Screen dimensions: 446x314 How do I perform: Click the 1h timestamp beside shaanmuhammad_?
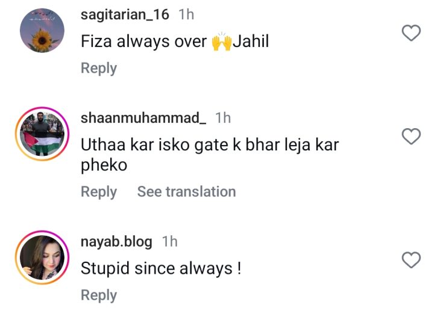pyautogui.click(x=223, y=119)
